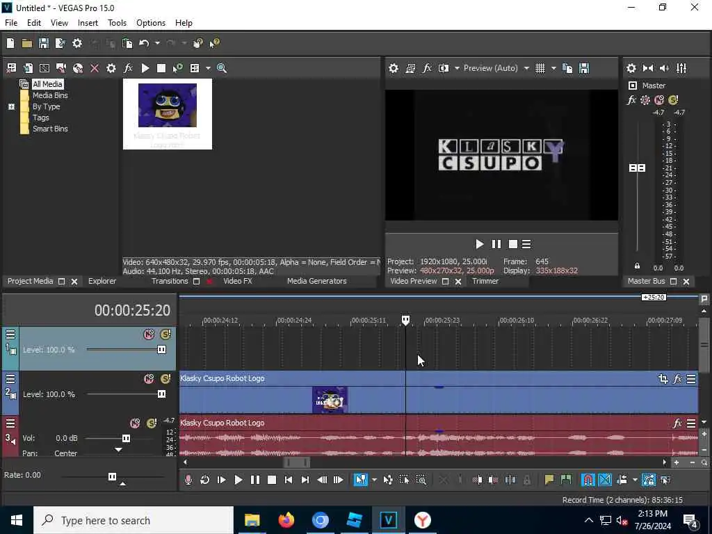Viewport: 712px width, 534px height.
Task: Adjust track 2 Level slider
Action: click(x=161, y=394)
